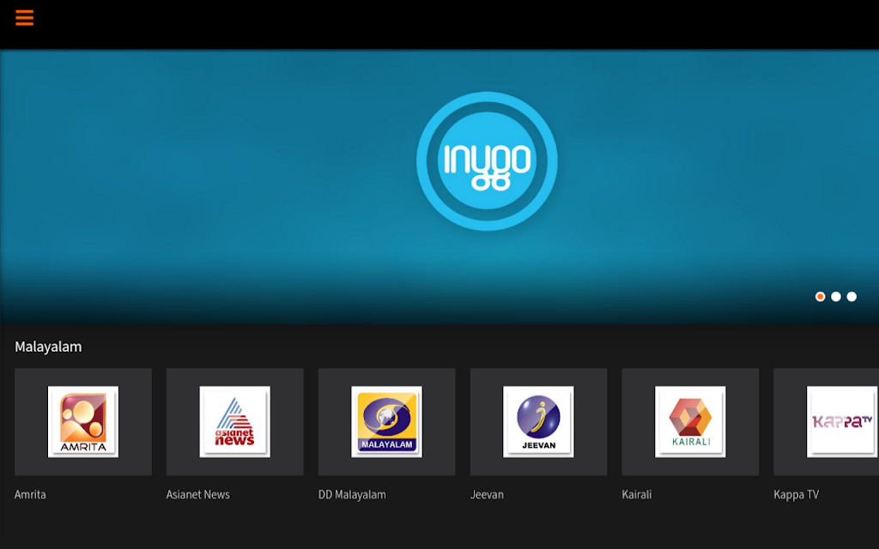Open the Kairali channel logo
The image size is (879, 549).
pos(690,422)
